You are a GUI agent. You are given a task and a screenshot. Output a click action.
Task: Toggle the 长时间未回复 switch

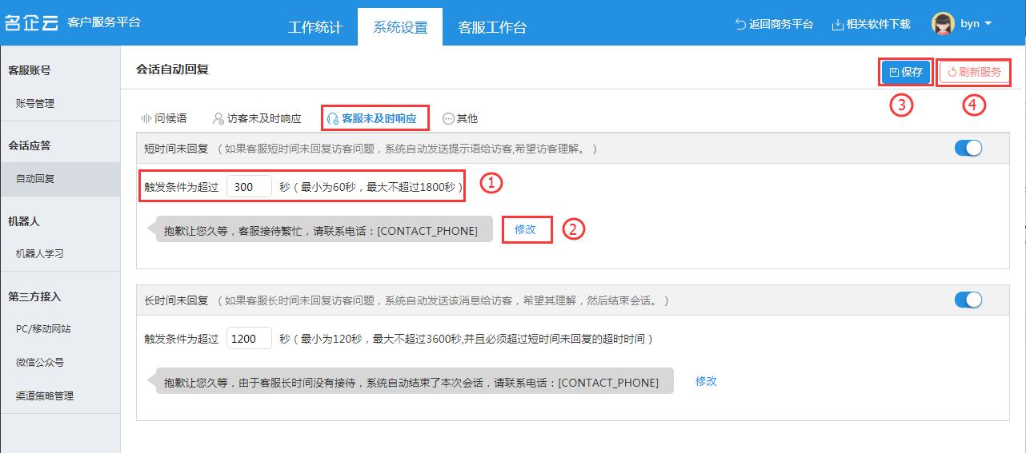(x=968, y=300)
